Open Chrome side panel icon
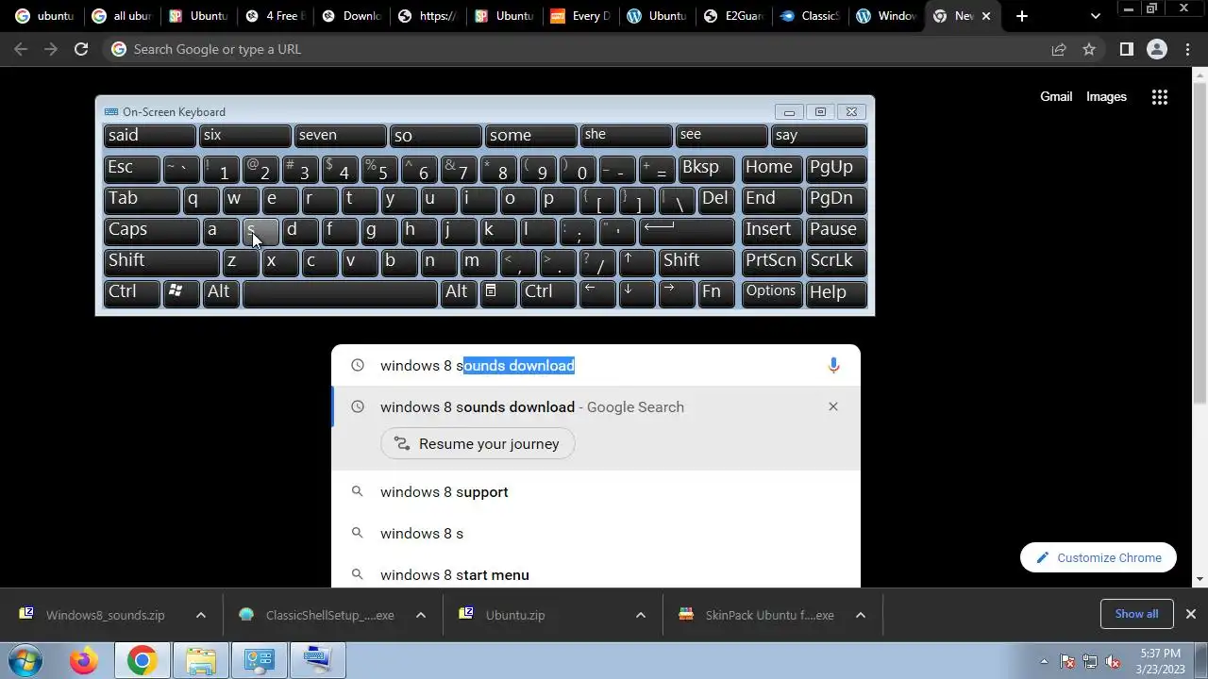 point(1126,49)
